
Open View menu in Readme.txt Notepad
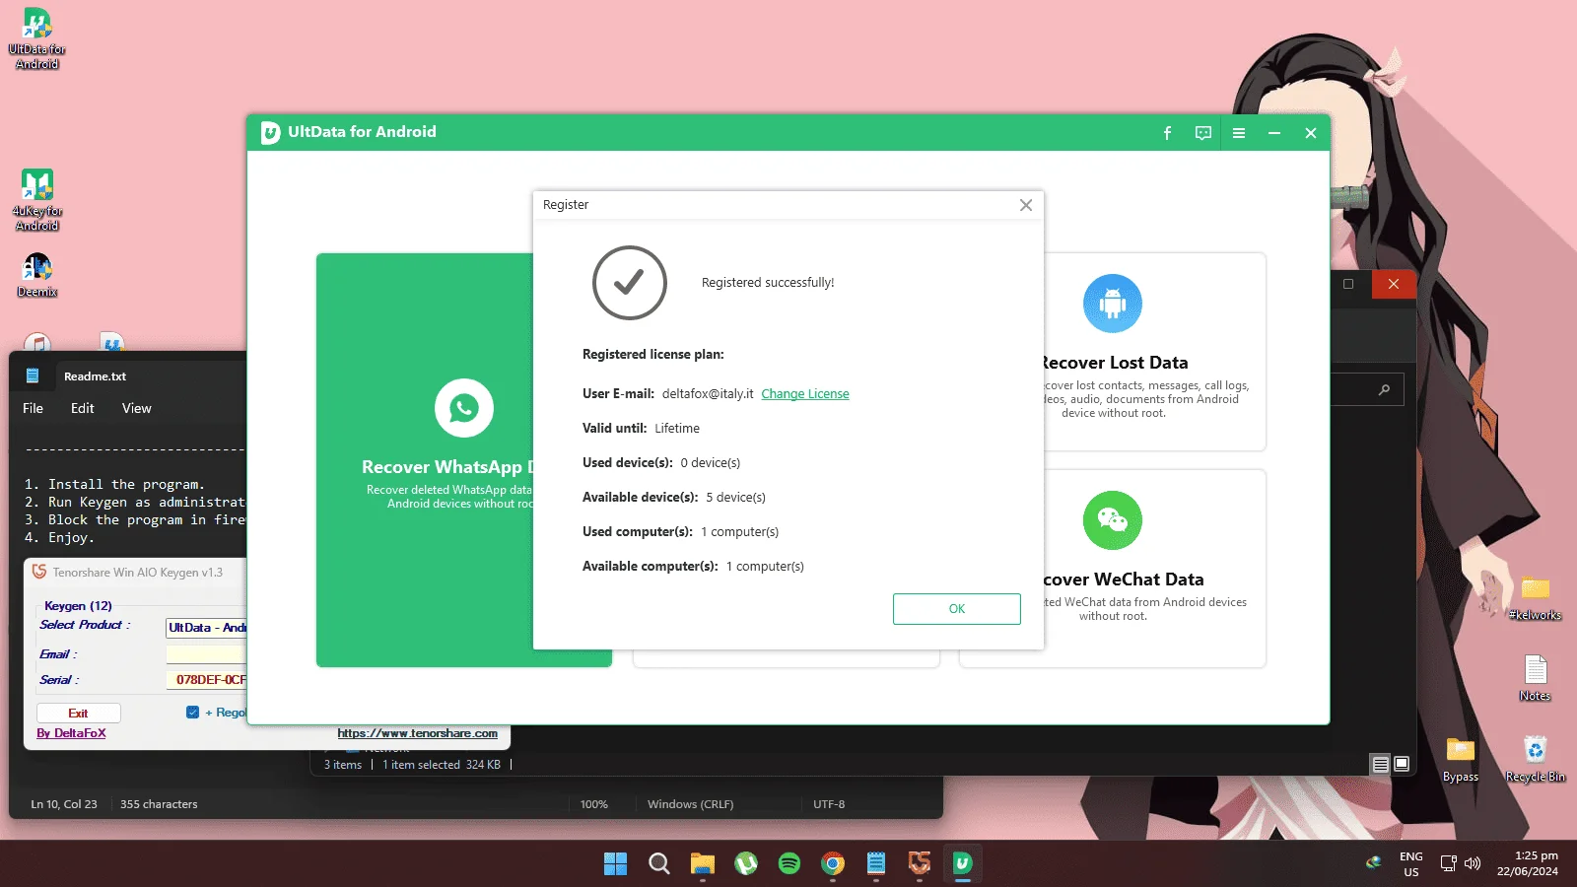(x=137, y=408)
